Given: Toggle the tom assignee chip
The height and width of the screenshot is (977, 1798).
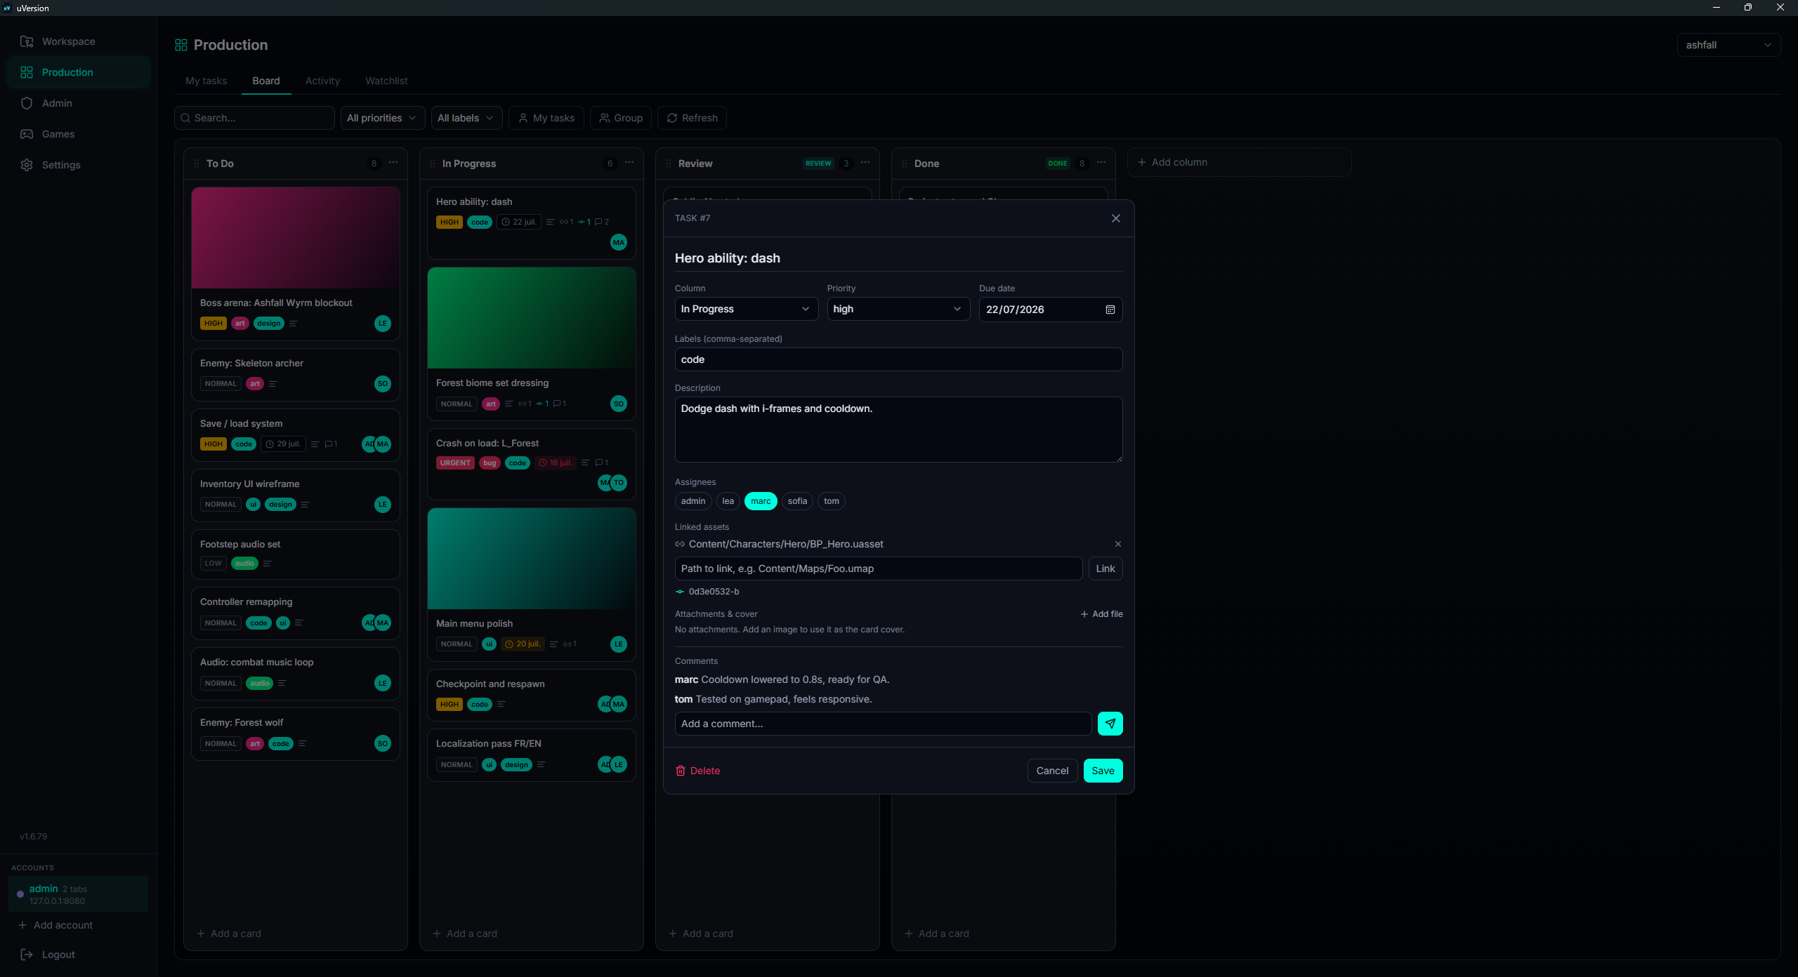Looking at the screenshot, I should click(832, 501).
